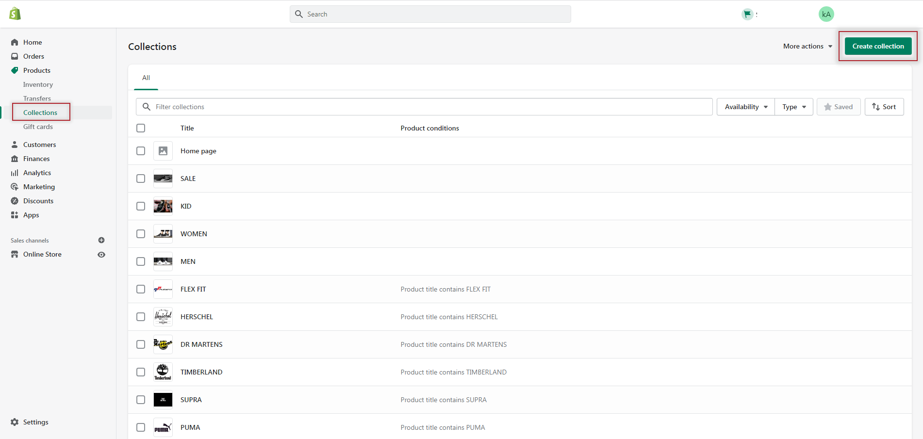Image resolution: width=923 pixels, height=439 pixels.
Task: Expand the Availability filter dropdown
Action: 746,107
